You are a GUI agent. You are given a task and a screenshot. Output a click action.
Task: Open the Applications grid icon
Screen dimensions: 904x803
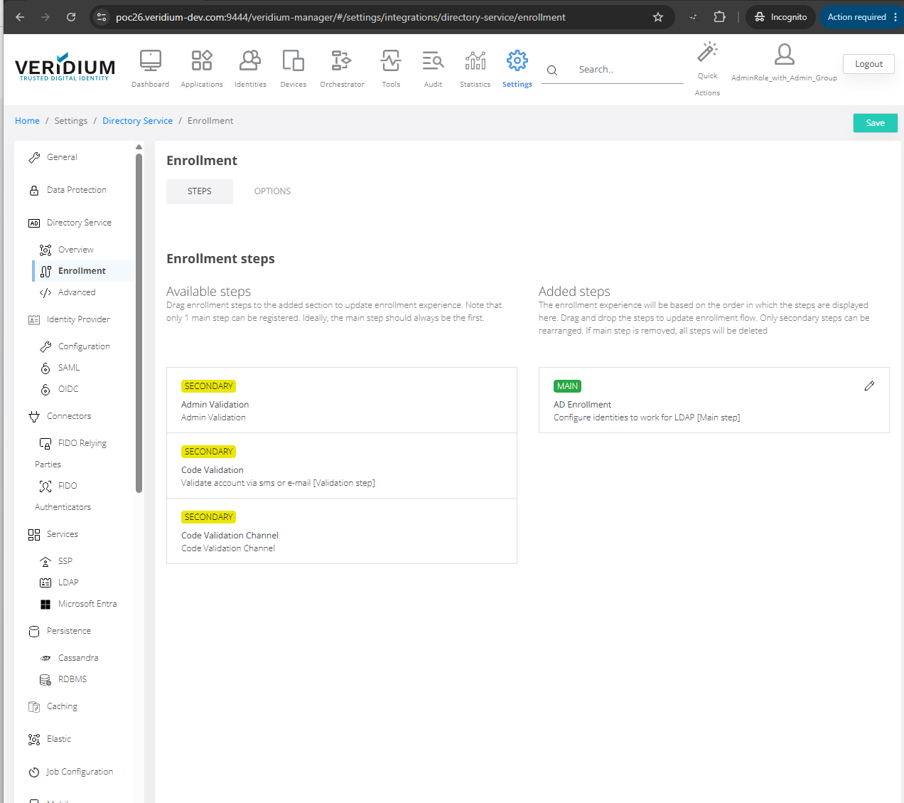coord(202,60)
